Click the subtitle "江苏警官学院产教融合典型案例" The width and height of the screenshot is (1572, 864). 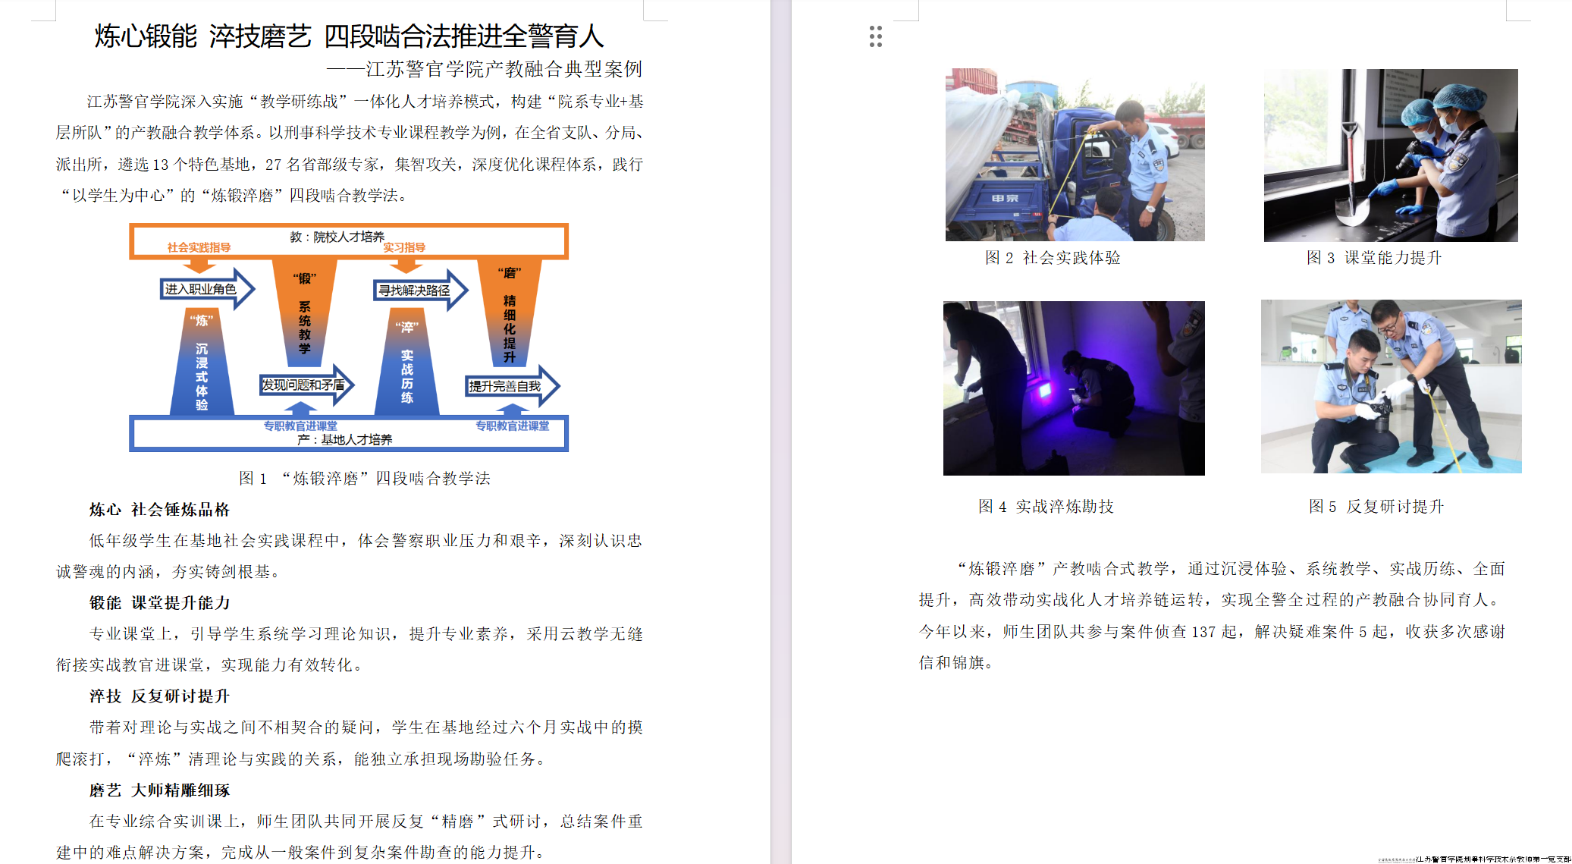[x=504, y=69]
